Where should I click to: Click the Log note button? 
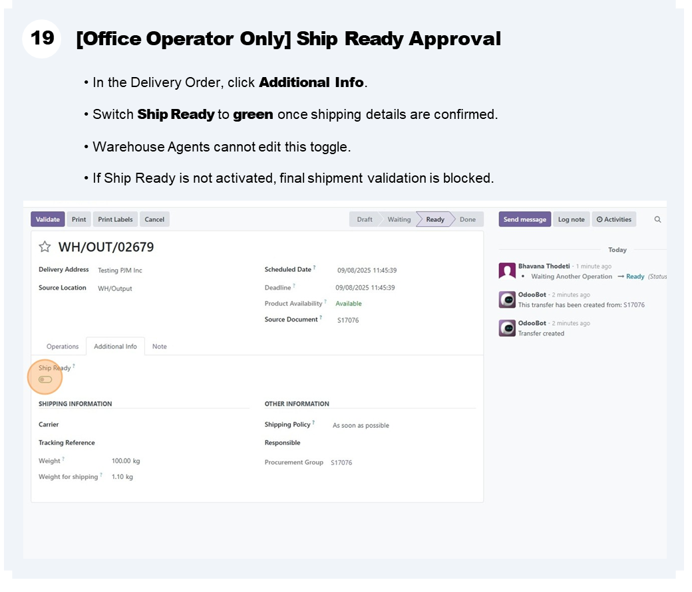(x=571, y=219)
